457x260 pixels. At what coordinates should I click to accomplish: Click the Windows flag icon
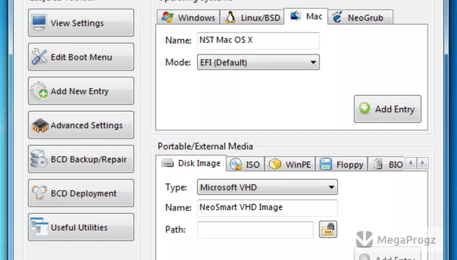167,17
